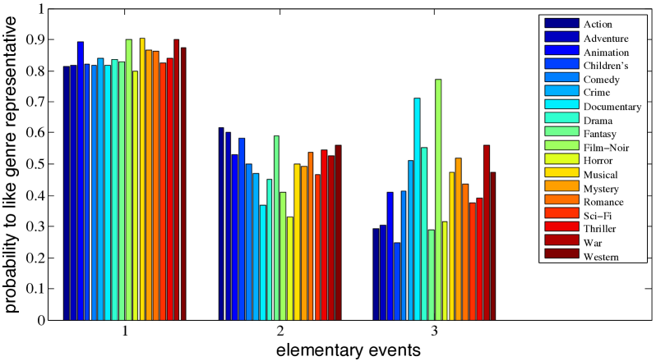656x361 pixels.
Task: Select the Mystery legend label
Action: [601, 189]
